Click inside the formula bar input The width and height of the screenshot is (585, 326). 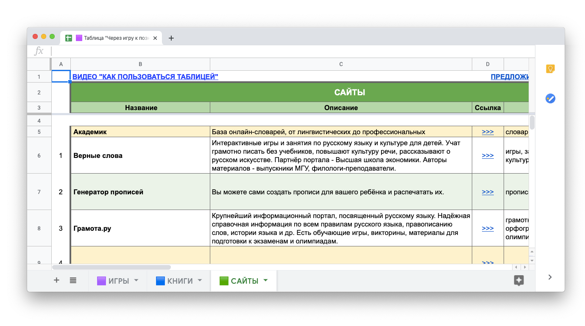click(x=292, y=51)
